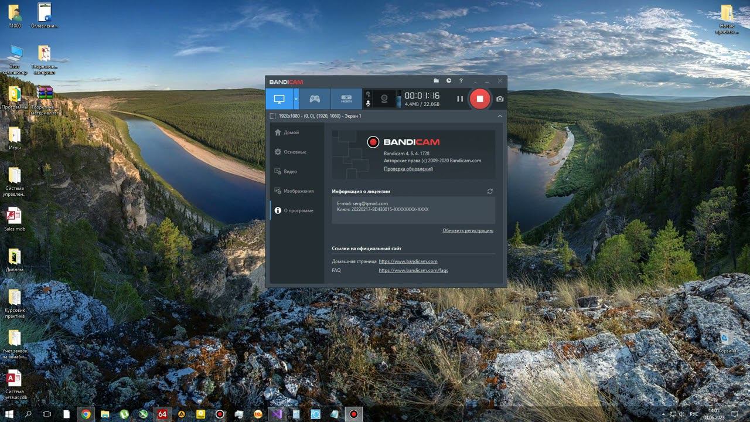Open File Explorer from taskbar

coord(105,414)
